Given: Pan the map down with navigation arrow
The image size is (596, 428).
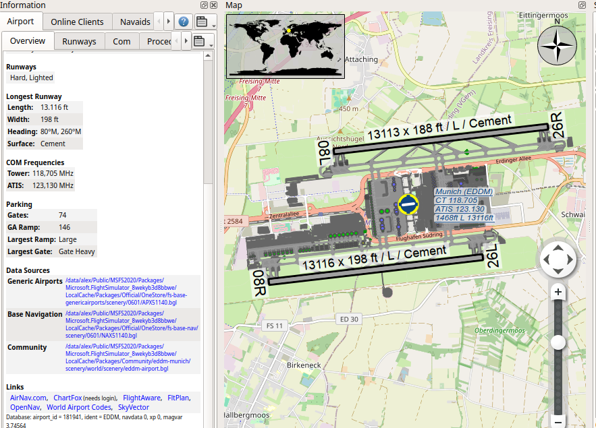Looking at the screenshot, I should pyautogui.click(x=558, y=271).
